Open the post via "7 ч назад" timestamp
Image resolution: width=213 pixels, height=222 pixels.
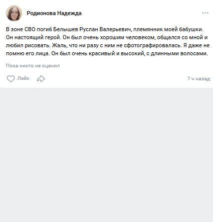198,78
